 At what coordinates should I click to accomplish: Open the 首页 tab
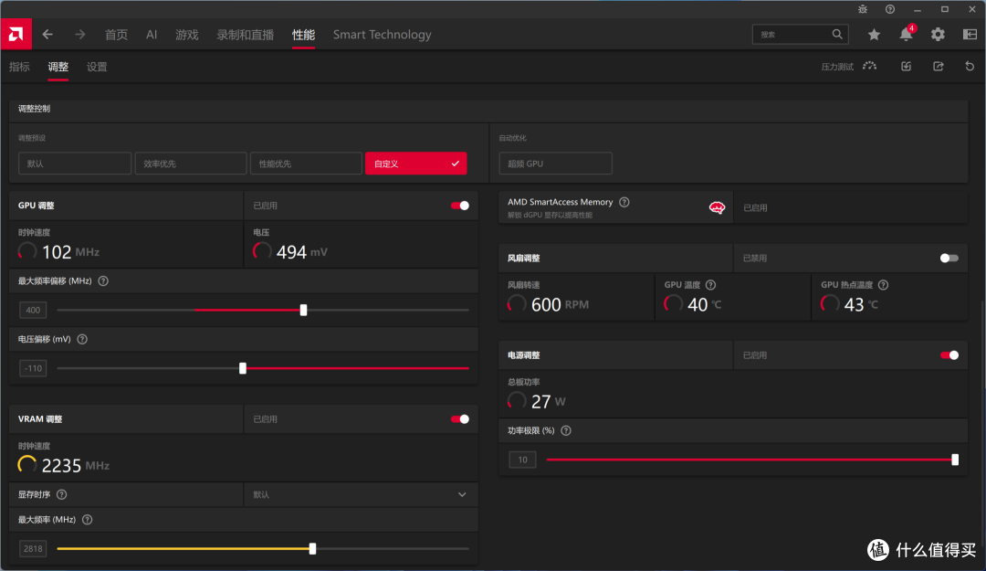tap(116, 35)
